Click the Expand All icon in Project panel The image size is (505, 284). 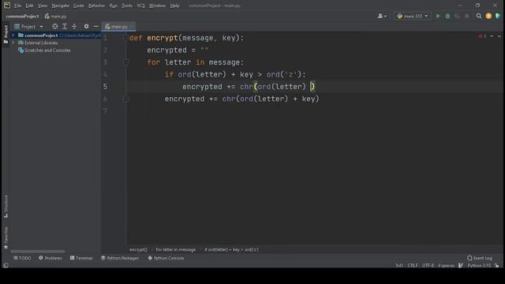click(x=65, y=26)
